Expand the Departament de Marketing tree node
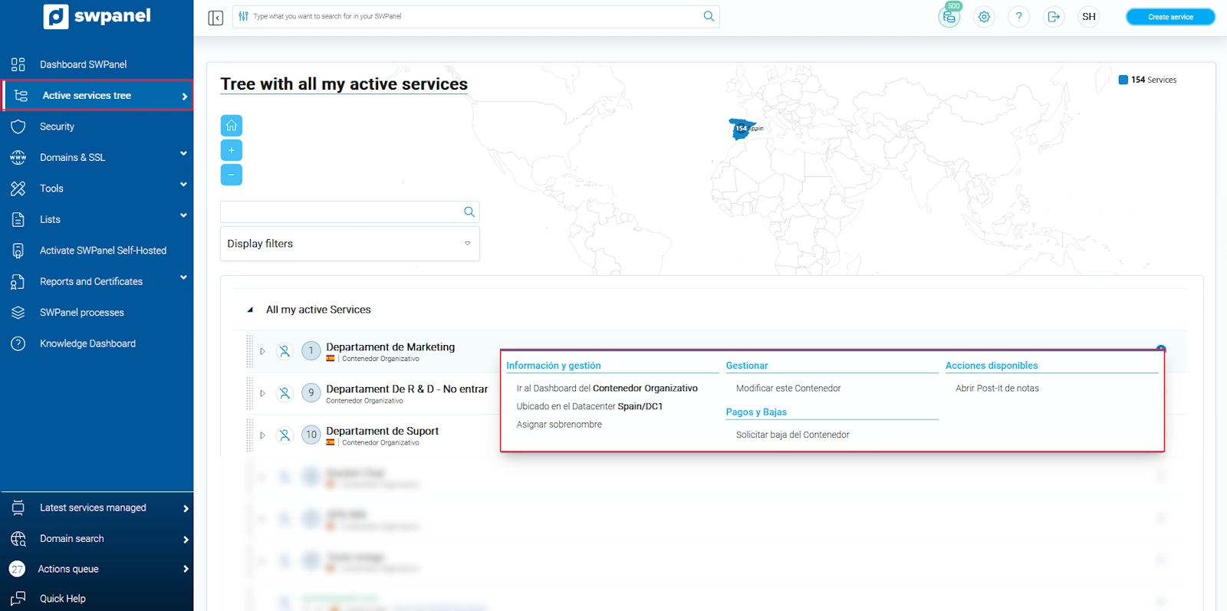This screenshot has width=1227, height=611. [262, 351]
